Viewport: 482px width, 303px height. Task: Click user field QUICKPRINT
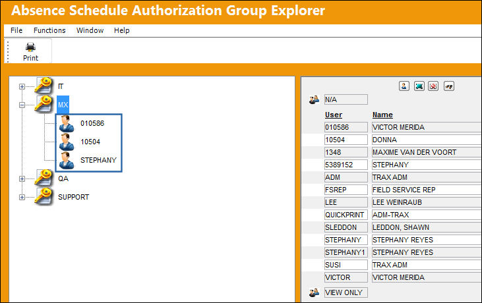coord(346,215)
